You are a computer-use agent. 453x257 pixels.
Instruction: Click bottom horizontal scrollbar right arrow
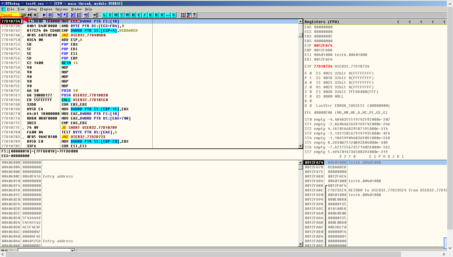(444, 254)
